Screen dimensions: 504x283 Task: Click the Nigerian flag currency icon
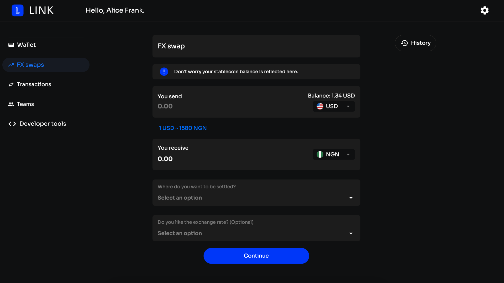(x=320, y=154)
